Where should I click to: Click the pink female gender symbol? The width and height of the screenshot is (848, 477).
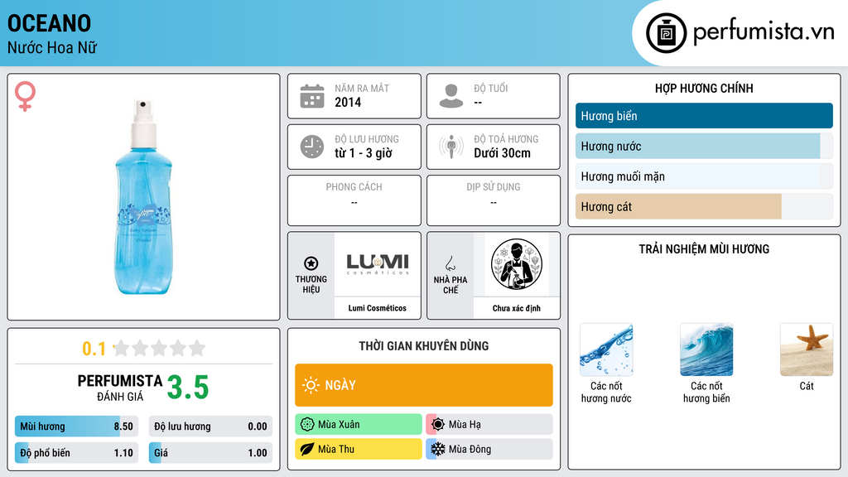click(25, 96)
